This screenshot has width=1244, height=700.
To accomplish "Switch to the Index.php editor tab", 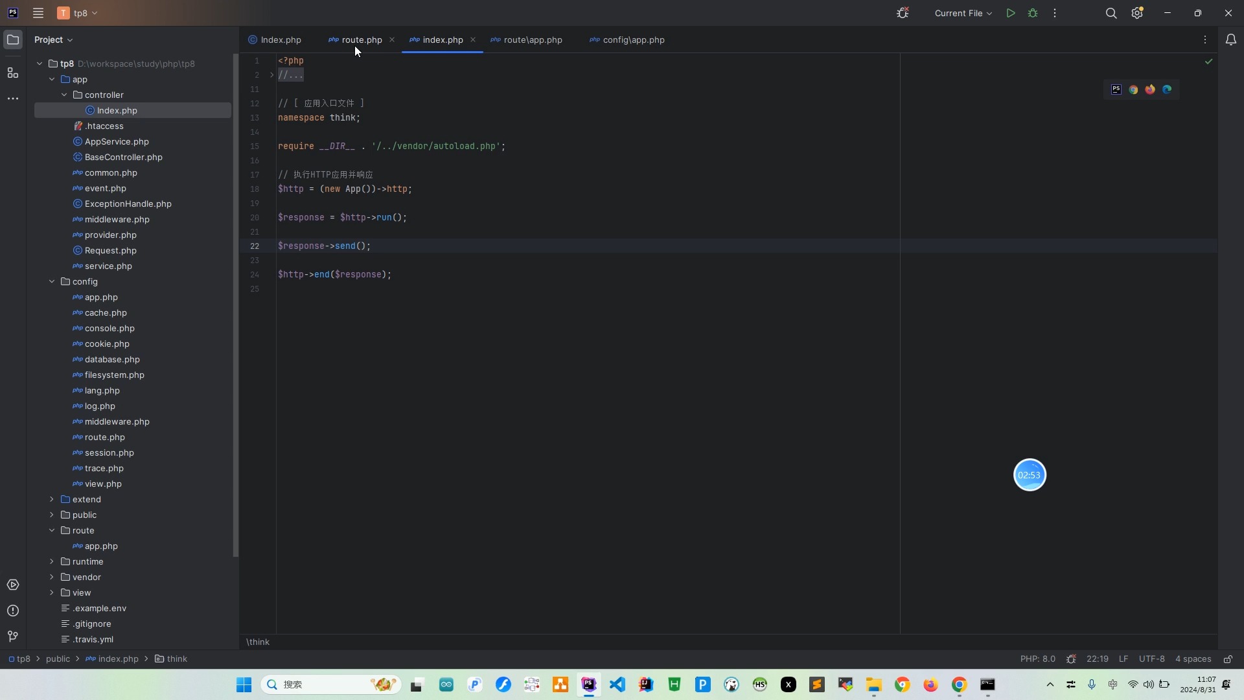I will pyautogui.click(x=275, y=40).
